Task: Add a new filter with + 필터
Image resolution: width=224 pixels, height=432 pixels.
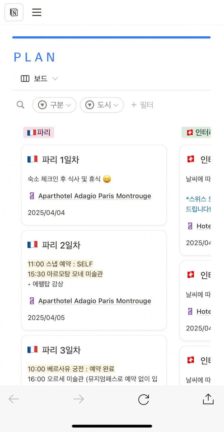Action: (x=142, y=105)
